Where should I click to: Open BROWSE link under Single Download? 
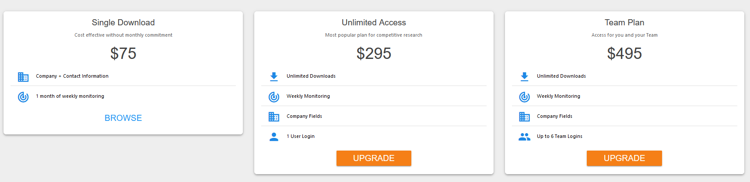coord(123,118)
